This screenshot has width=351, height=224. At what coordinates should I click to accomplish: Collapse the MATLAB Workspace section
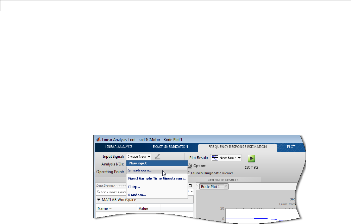99,200
